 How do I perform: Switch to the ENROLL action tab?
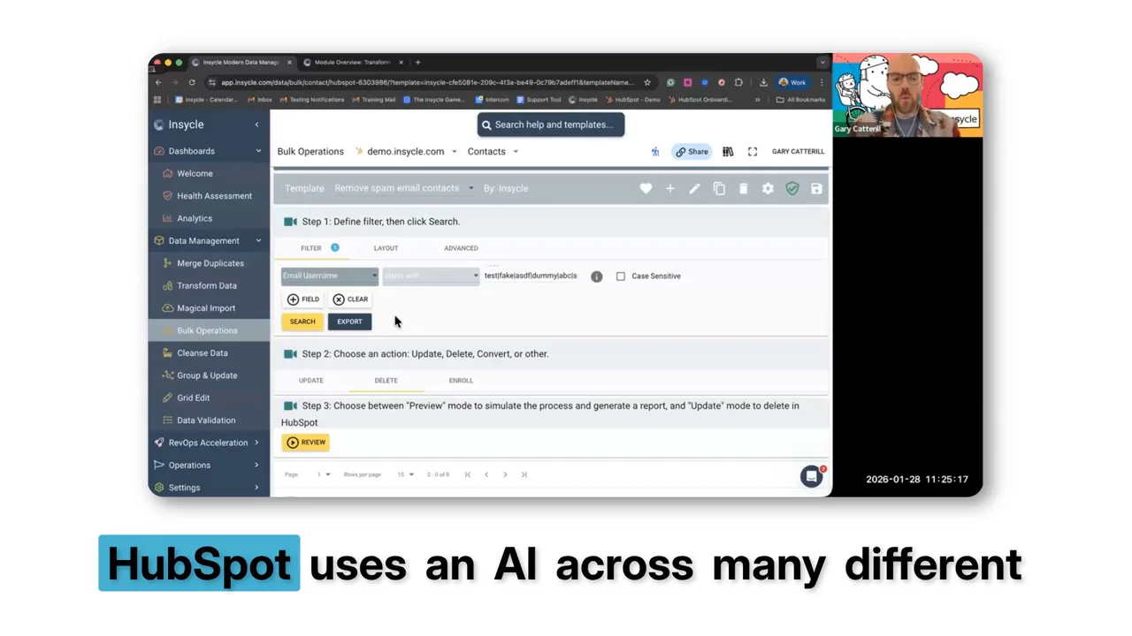point(461,381)
